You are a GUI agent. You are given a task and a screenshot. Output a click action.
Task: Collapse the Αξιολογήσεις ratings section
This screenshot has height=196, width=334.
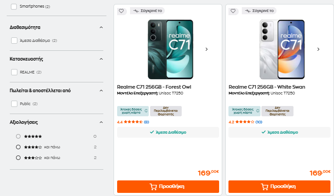(x=101, y=122)
